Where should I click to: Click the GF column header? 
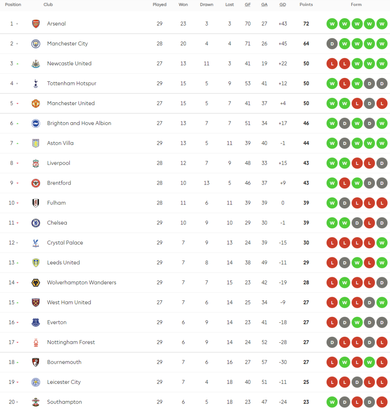point(248,5)
